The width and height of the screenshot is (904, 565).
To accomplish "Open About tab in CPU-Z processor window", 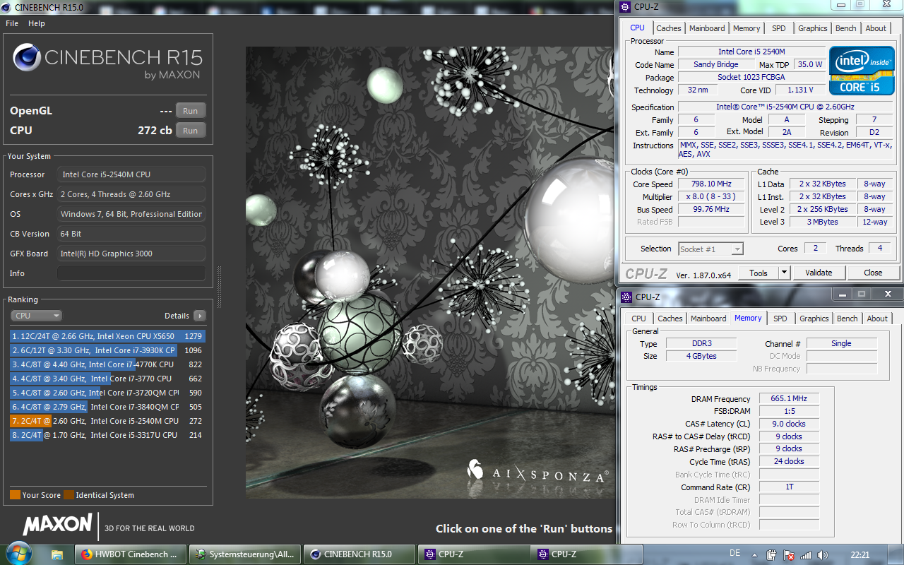I will tap(876, 28).
